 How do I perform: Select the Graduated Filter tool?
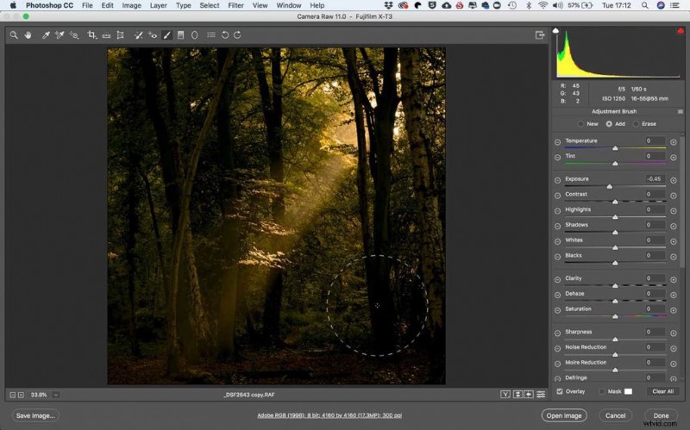coord(180,34)
